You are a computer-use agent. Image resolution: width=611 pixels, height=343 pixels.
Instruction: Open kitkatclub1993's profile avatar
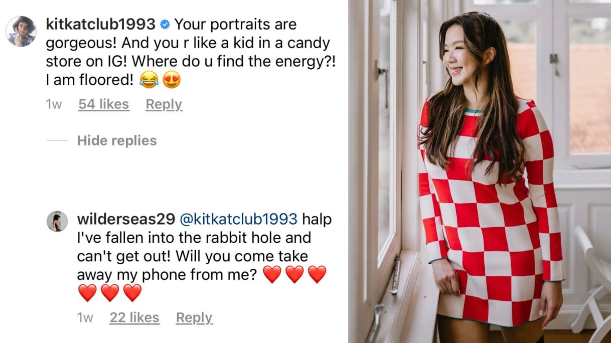point(21,31)
